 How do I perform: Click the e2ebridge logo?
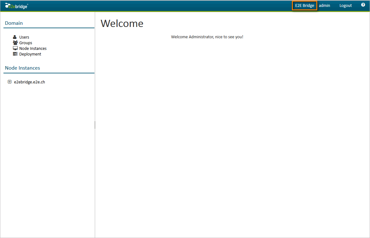[16, 6]
